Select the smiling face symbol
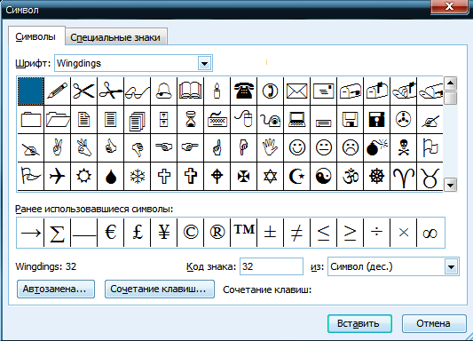Image resolution: width=473 pixels, height=341 pixels. click(x=296, y=148)
